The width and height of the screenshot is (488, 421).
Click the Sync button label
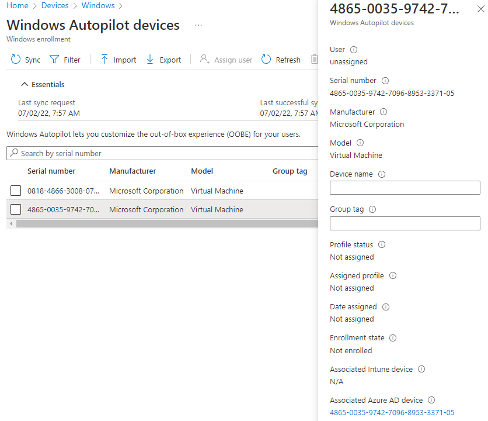tap(33, 60)
